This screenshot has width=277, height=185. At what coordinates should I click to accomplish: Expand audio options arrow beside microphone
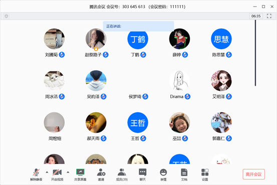point(47,172)
